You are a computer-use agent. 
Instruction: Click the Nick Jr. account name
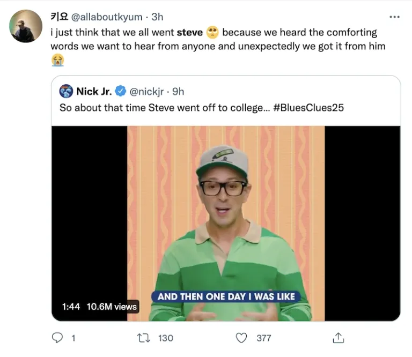click(94, 91)
